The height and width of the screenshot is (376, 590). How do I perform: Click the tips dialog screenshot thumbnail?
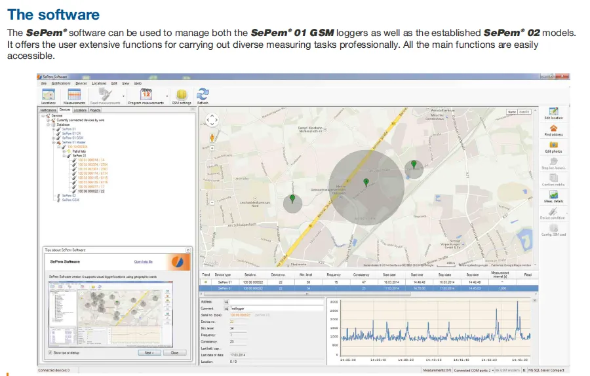(111, 314)
